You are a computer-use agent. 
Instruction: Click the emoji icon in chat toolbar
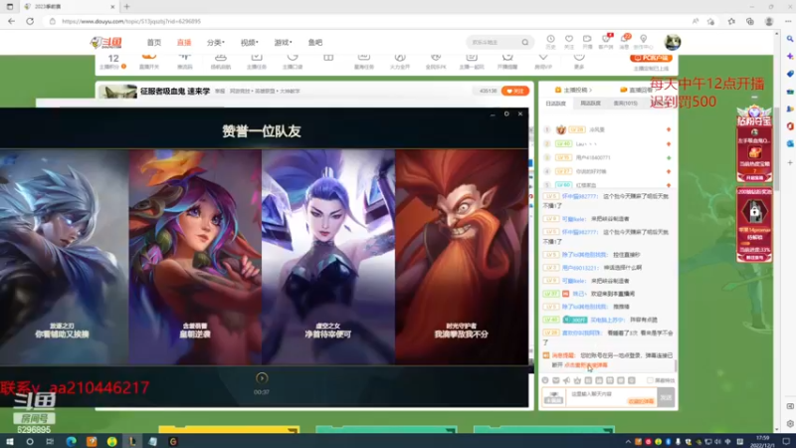pos(545,380)
